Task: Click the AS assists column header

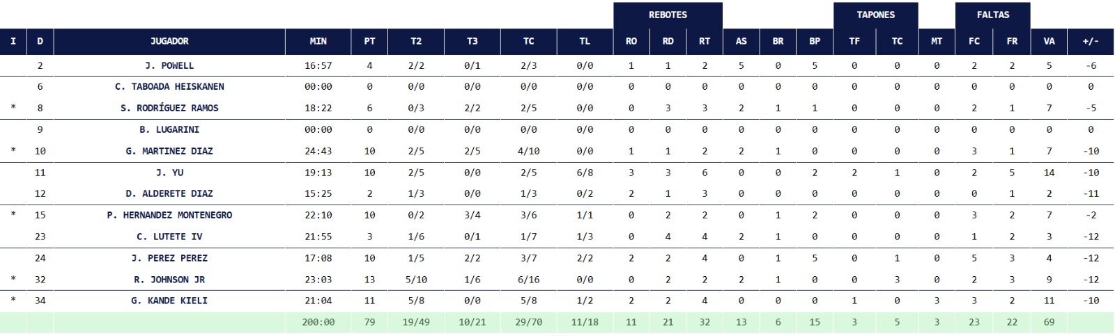Action: [741, 41]
